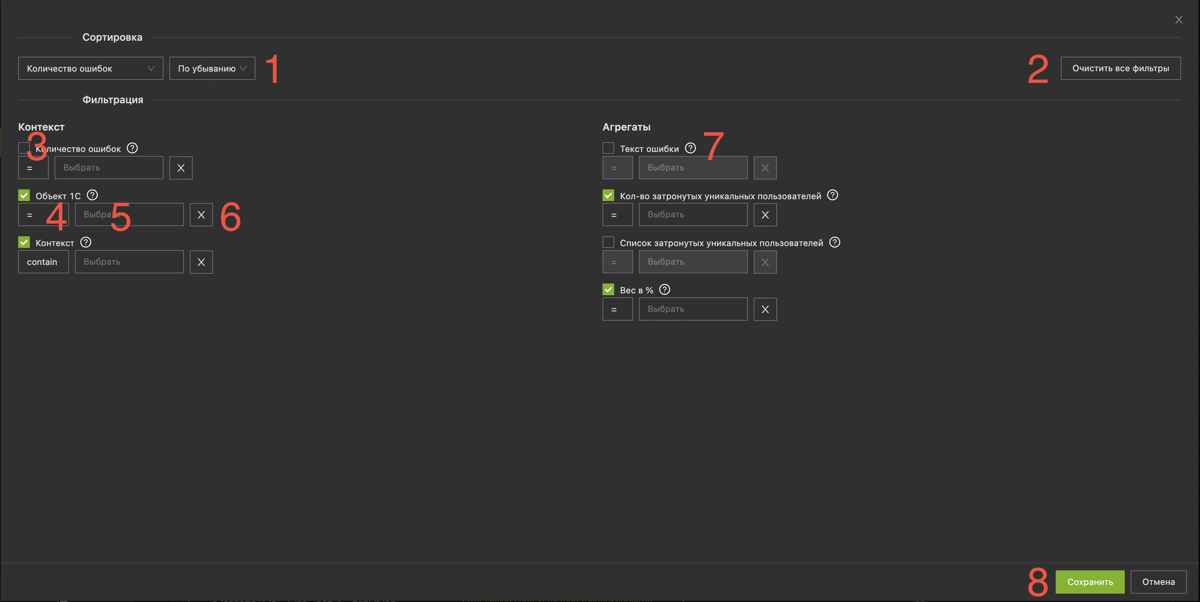Clear Список затронутых уникальных пользователей filter value
This screenshot has width=1200, height=602.
[x=765, y=262]
